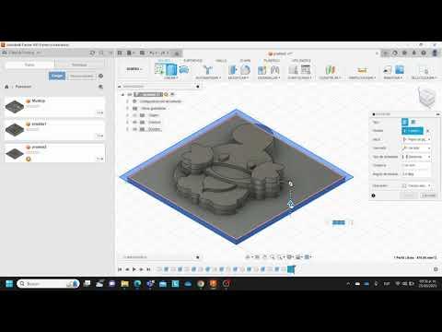This screenshot has height=332, width=442.
Task: Click the Redo arrow
Action: (163, 53)
